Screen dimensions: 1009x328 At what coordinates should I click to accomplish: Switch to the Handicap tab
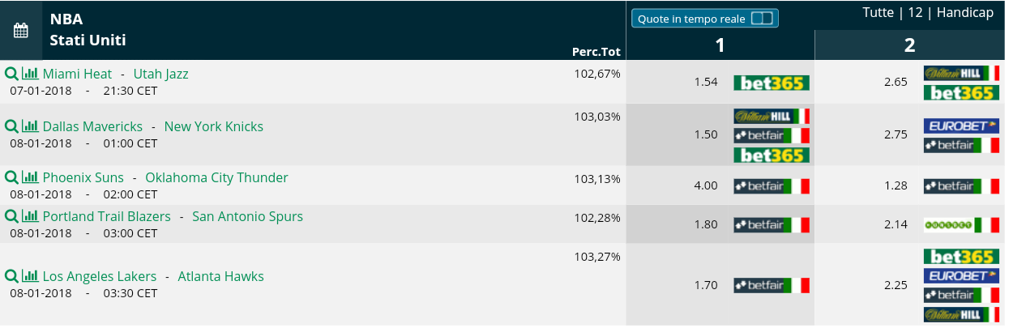(x=965, y=13)
